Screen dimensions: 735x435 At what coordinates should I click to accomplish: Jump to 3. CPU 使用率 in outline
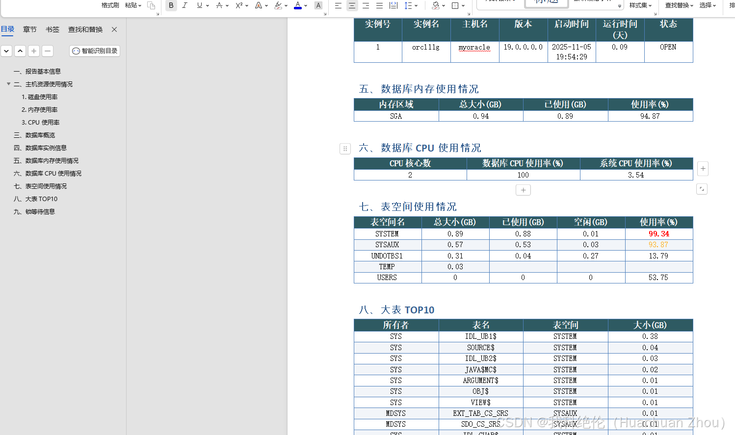click(x=41, y=123)
